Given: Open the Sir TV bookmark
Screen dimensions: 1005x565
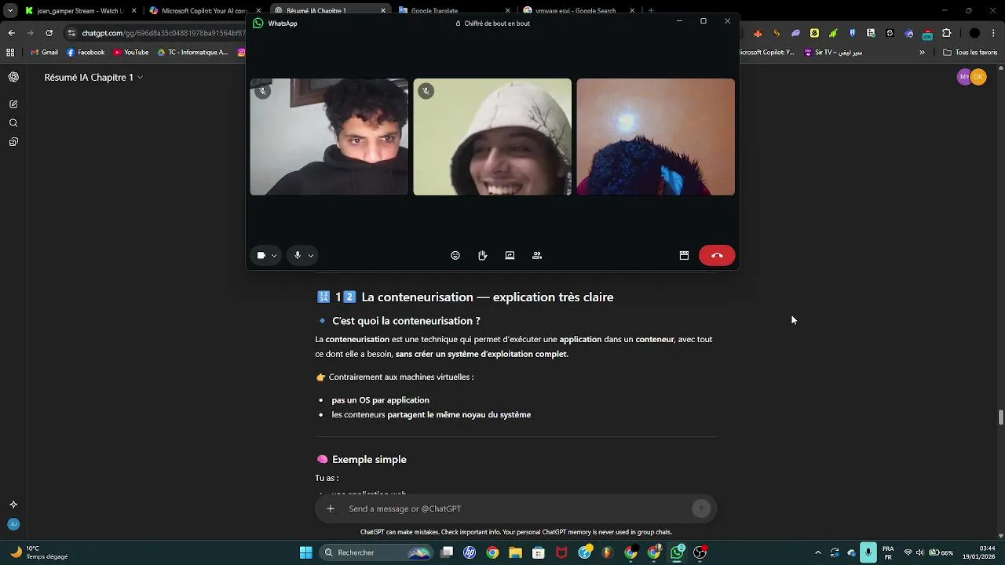Looking at the screenshot, I should (x=833, y=53).
